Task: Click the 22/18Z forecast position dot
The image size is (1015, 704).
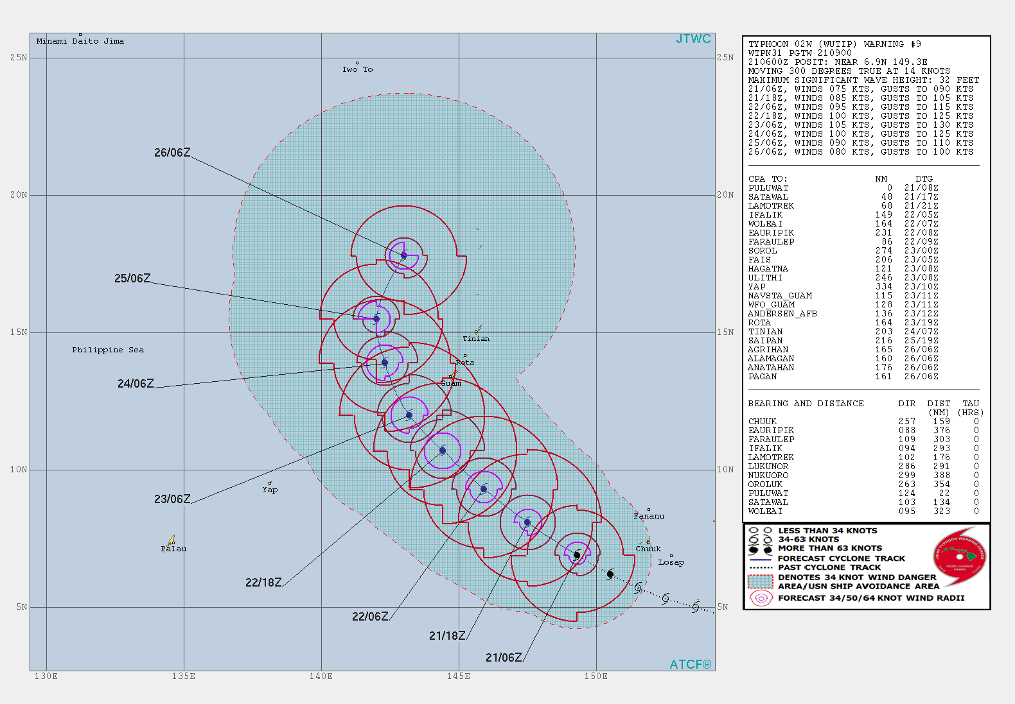Action: coord(443,451)
